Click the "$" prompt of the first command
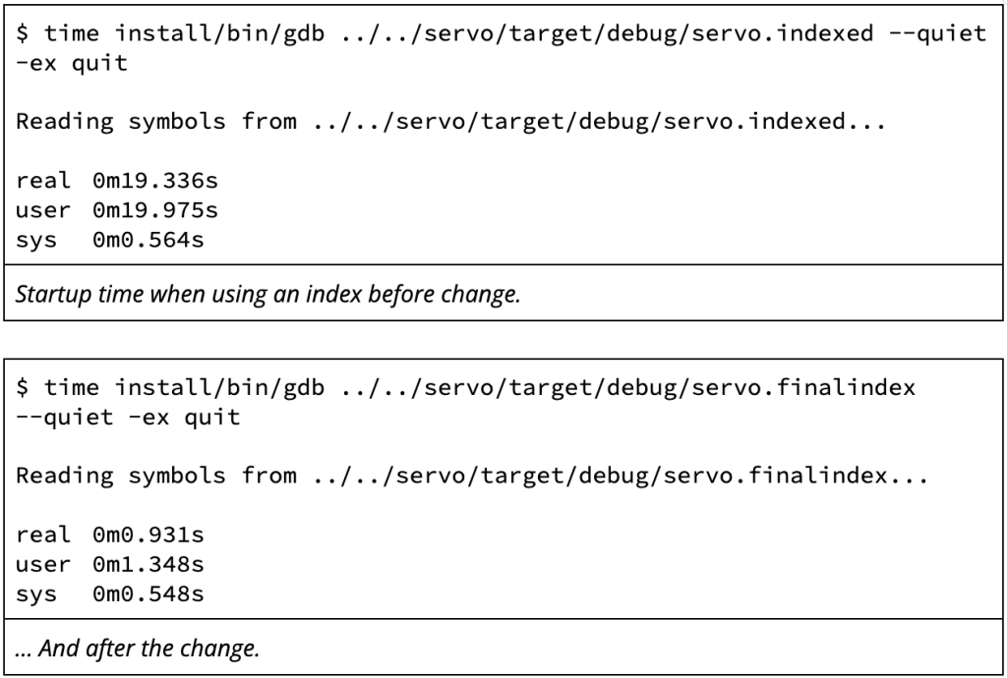Screen dimensions: 1007x678 23,33
